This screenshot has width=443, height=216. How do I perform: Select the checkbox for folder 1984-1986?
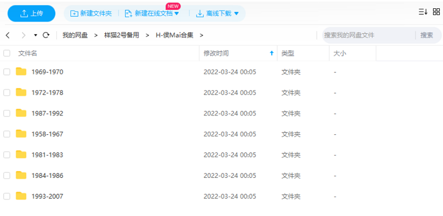click(x=7, y=175)
